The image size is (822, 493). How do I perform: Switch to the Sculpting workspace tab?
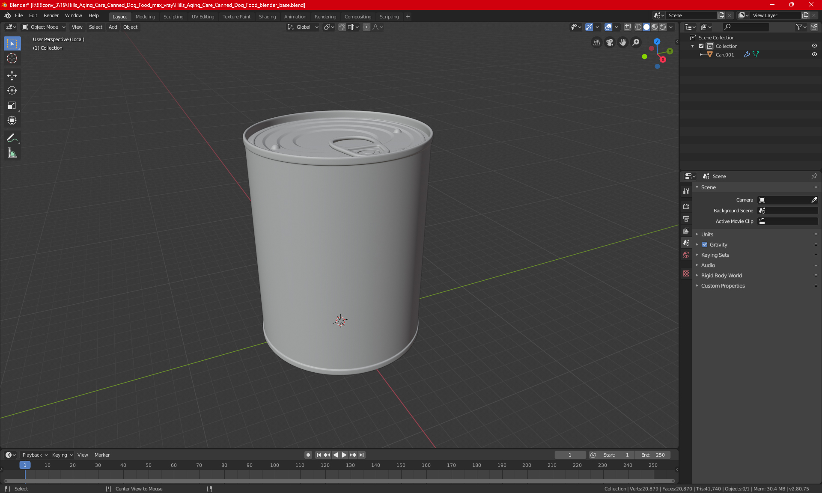click(173, 17)
